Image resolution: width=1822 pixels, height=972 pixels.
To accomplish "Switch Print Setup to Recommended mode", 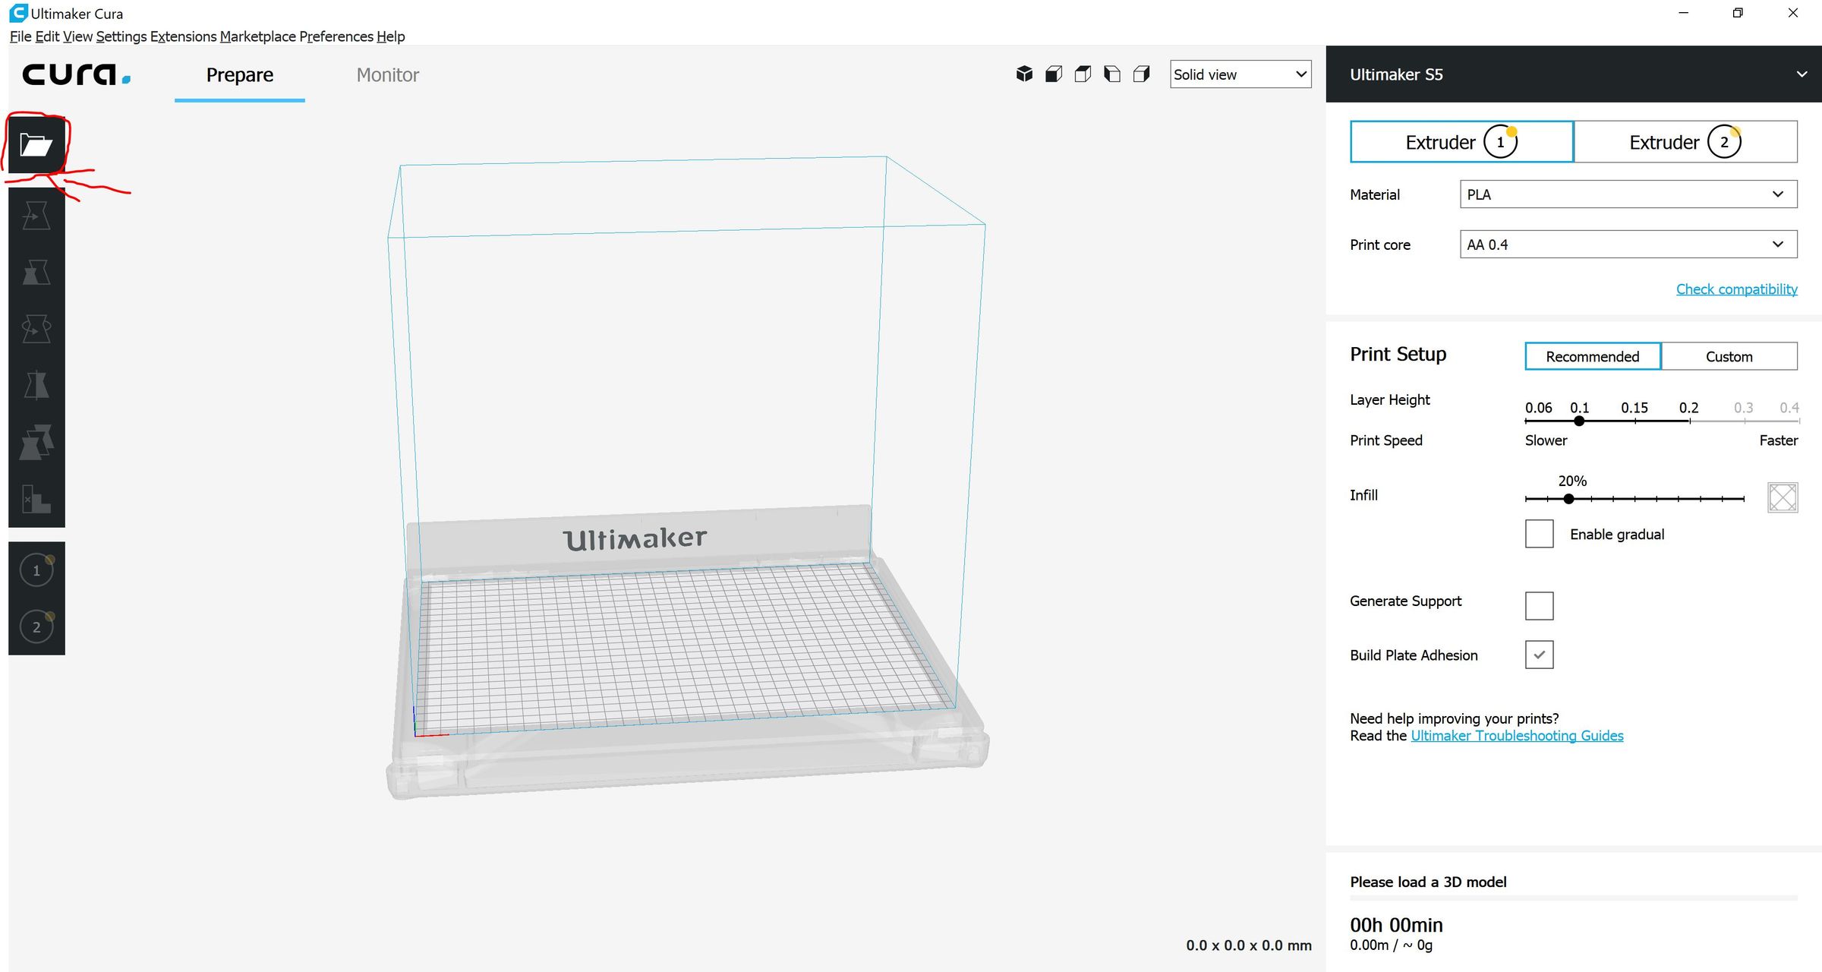I will coord(1593,356).
